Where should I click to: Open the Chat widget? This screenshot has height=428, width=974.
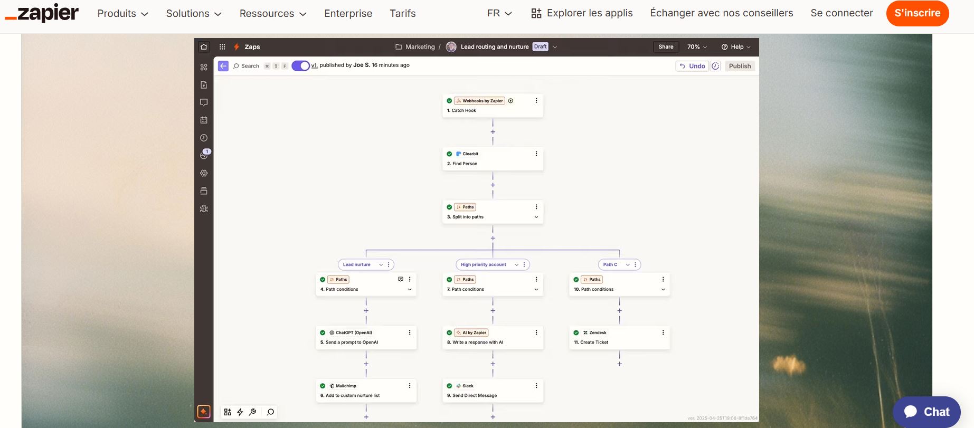click(926, 412)
